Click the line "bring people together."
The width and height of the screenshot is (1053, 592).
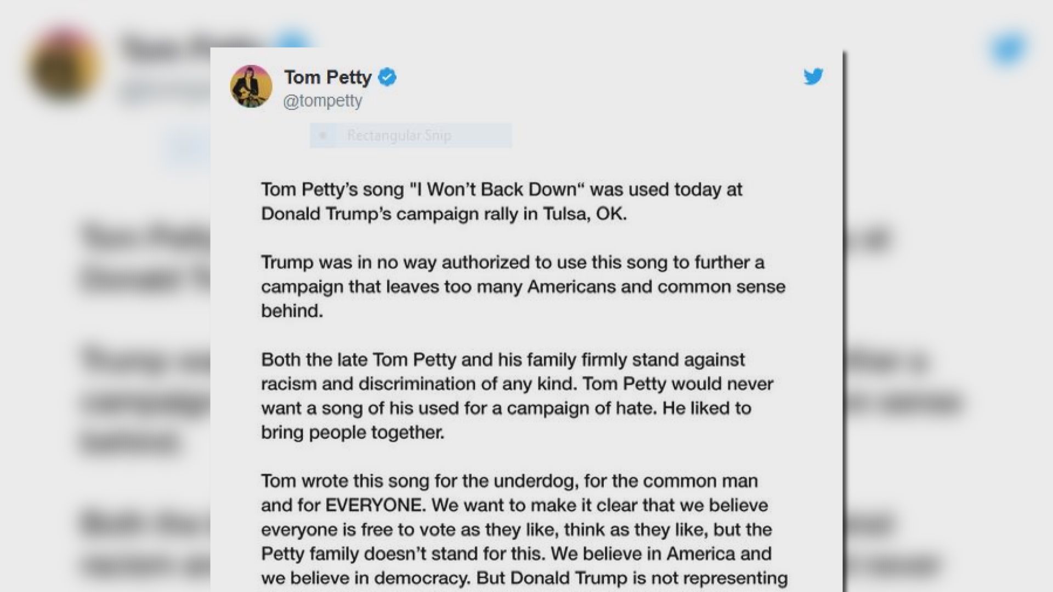pyautogui.click(x=353, y=432)
